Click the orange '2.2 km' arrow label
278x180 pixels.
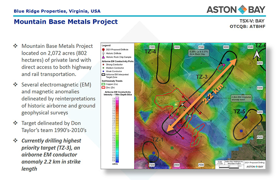212,94
